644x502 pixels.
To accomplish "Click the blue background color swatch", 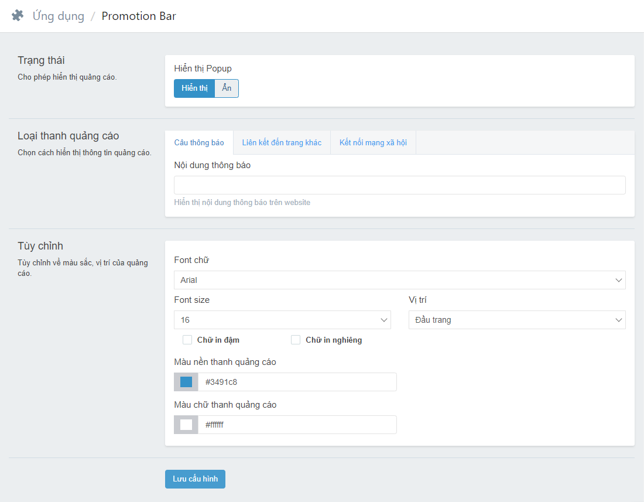I will pos(186,382).
